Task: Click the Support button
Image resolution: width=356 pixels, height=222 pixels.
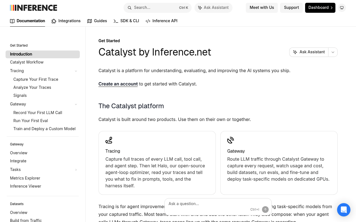Action: 291,8
